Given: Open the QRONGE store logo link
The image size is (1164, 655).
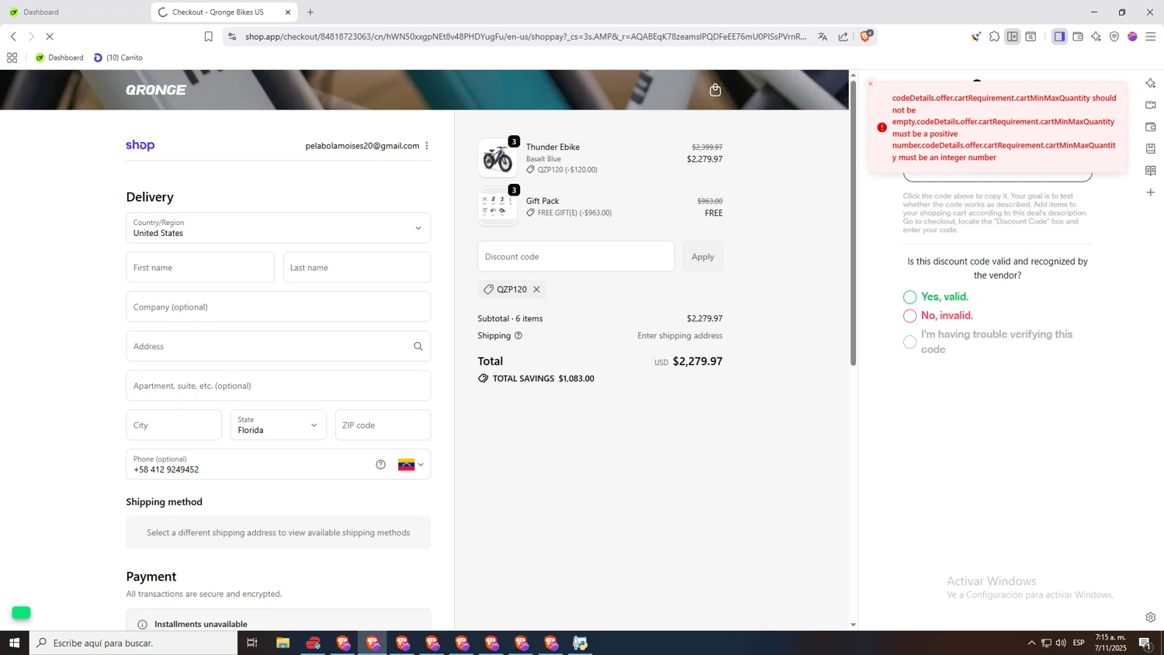Looking at the screenshot, I should (156, 90).
